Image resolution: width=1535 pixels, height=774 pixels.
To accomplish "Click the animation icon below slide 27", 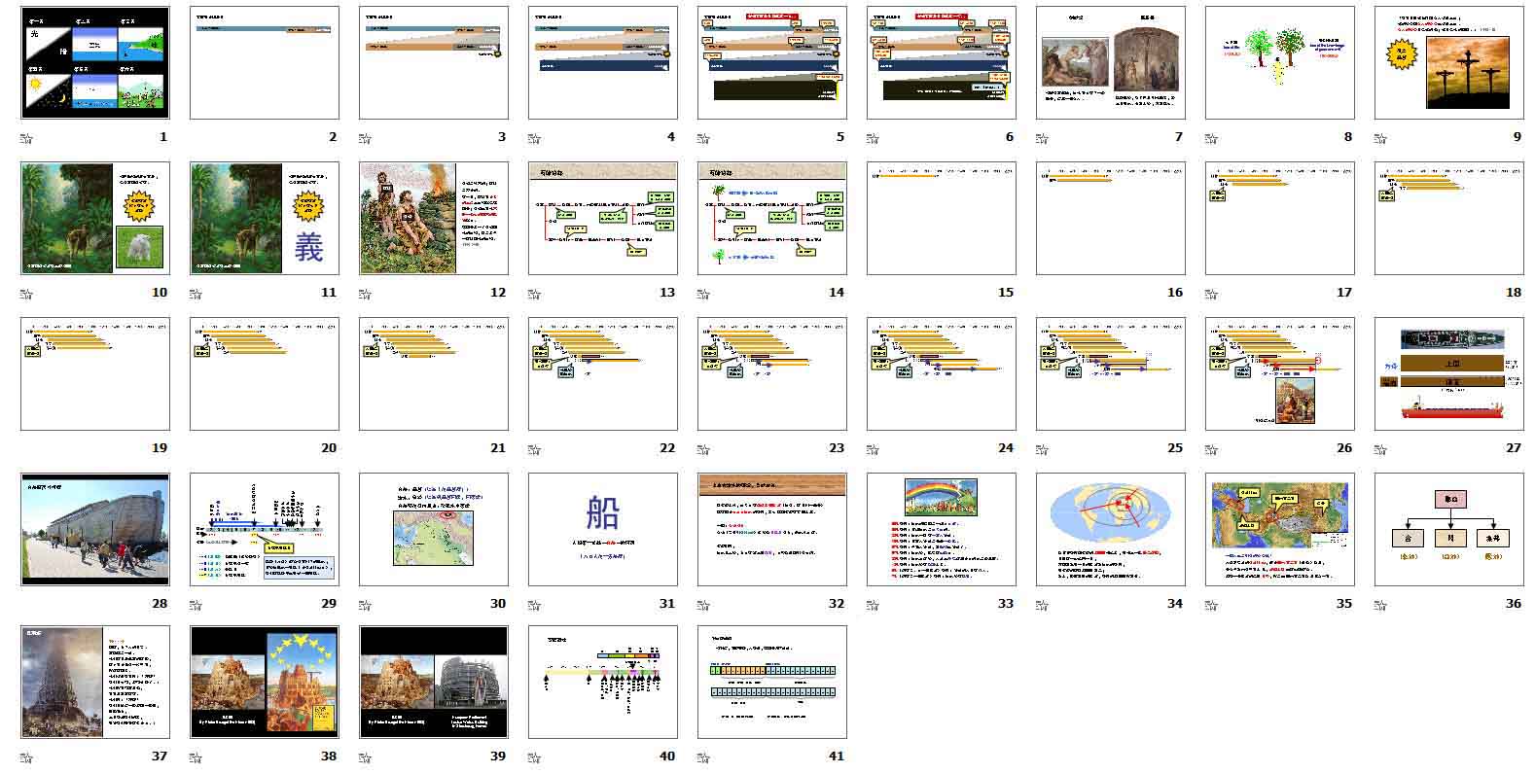I will point(1379,448).
